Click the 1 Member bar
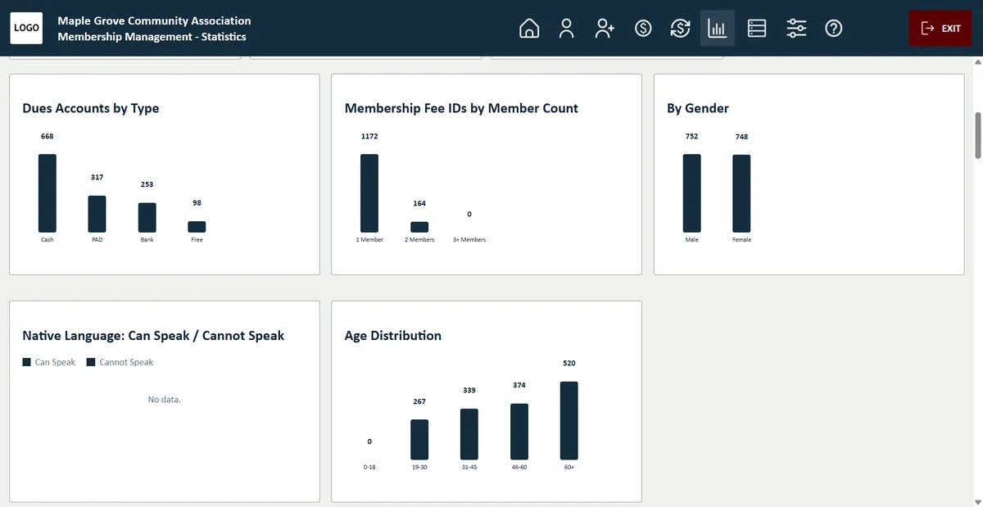The height and width of the screenshot is (507, 983). click(369, 193)
